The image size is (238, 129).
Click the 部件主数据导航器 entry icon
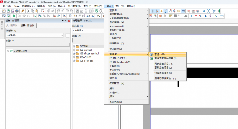pos(151,58)
